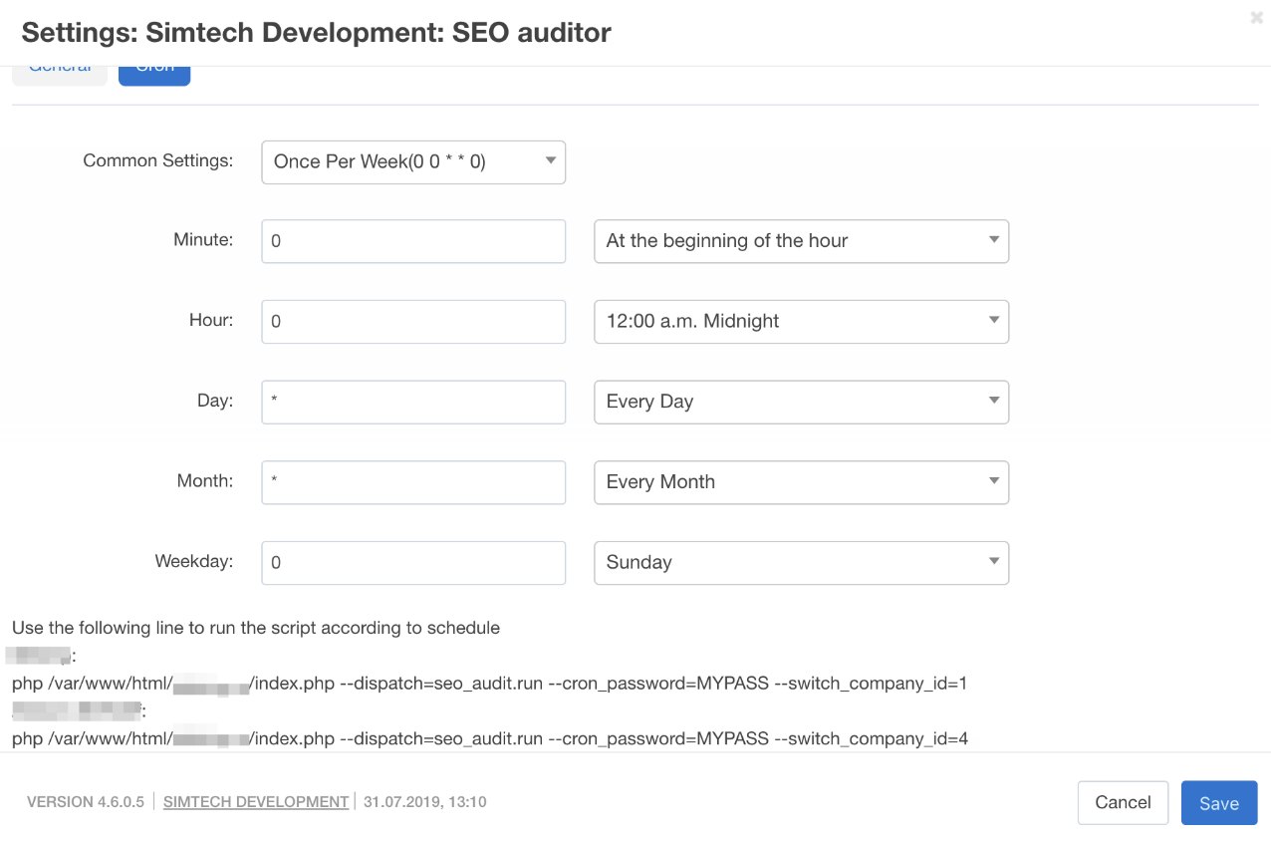Open the minute preset dropdown
Viewport: 1271px width, 841px height.
coord(801,241)
